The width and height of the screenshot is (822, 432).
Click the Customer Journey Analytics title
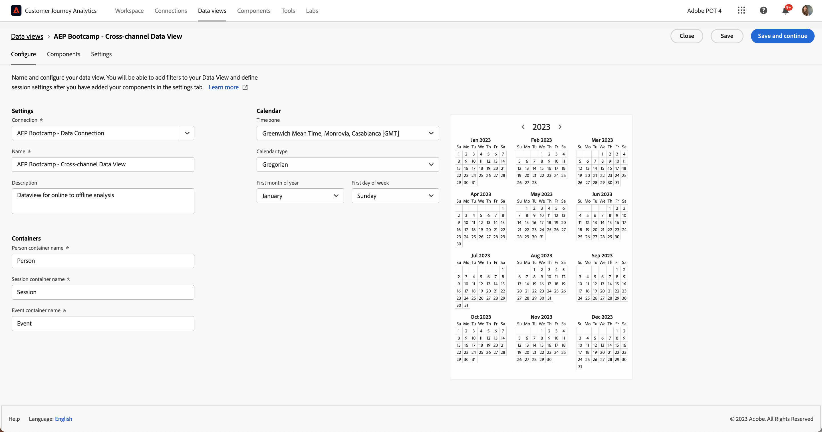click(x=61, y=11)
